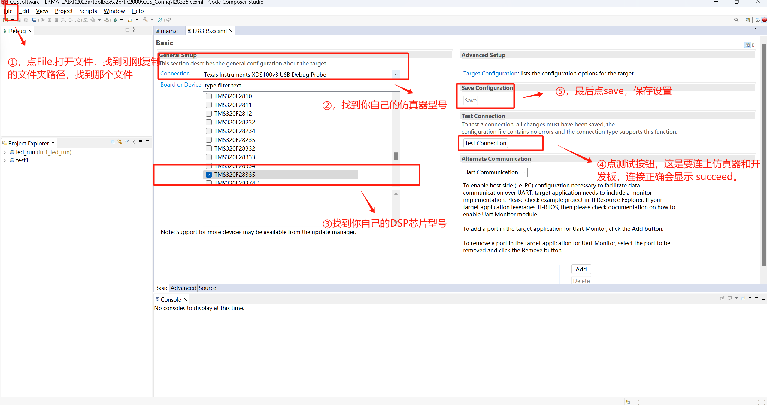Open the Project menu
Screen dimensions: 767x405
(x=64, y=11)
